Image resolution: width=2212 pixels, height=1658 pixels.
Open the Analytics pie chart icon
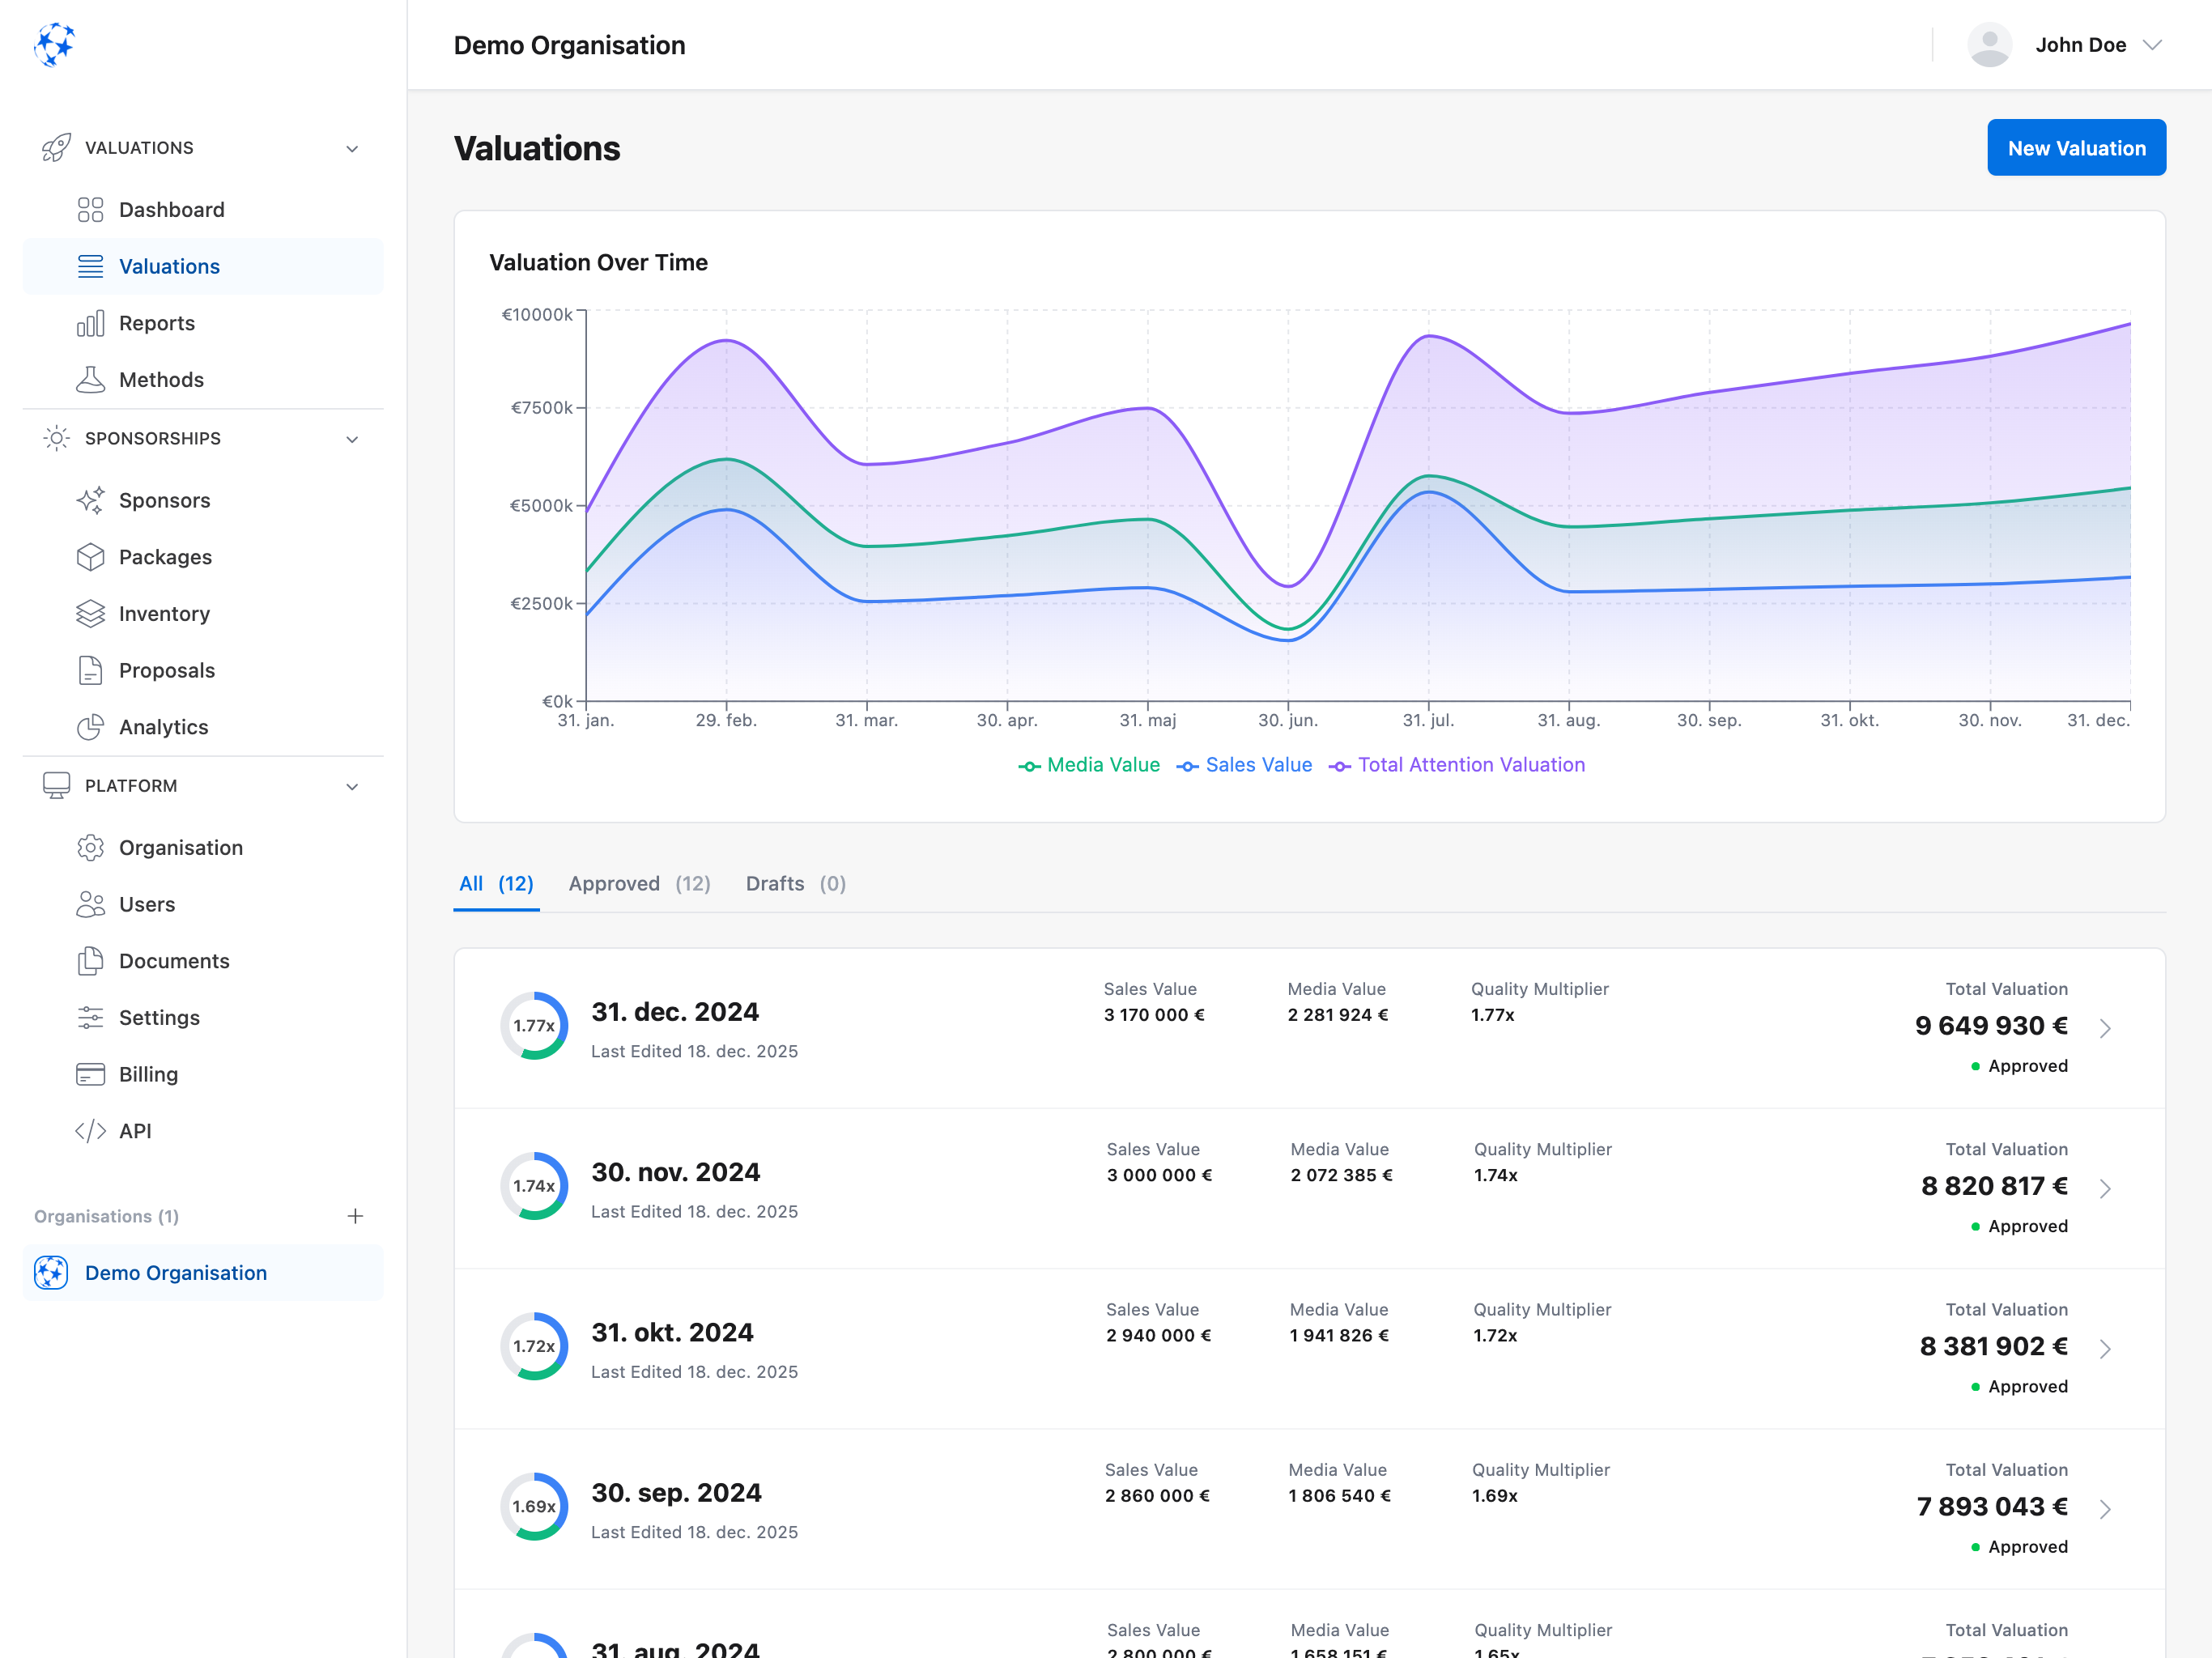point(90,727)
